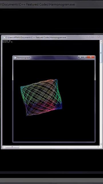Viewport: 103px width, 184px height.
Task: Click the console vertical scrollbar down arrow
Action: [101, 144]
